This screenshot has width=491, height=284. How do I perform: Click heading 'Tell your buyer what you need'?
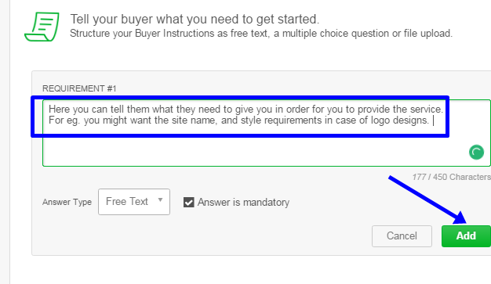(x=195, y=19)
